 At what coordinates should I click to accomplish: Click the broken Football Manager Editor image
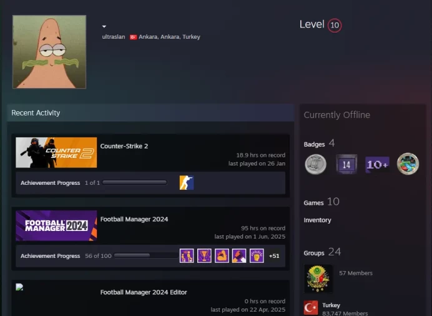pos(19,287)
